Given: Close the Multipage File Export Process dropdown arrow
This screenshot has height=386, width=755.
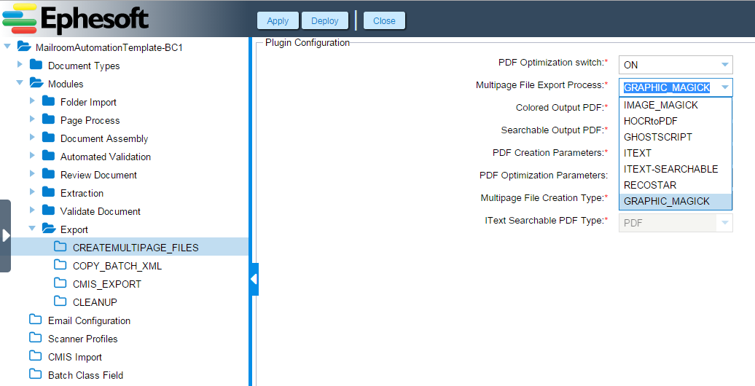Looking at the screenshot, I should [724, 87].
